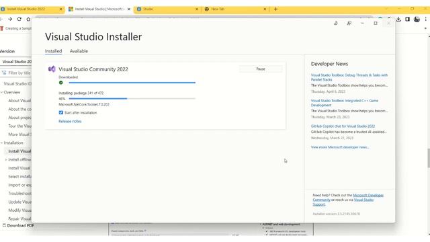Open Modify Visual docs sidebar item

tap(19, 210)
